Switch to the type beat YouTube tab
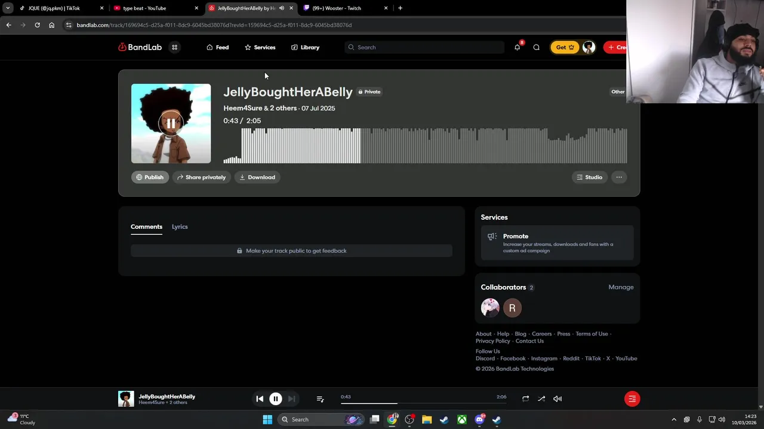The height and width of the screenshot is (429, 764). 157,8
